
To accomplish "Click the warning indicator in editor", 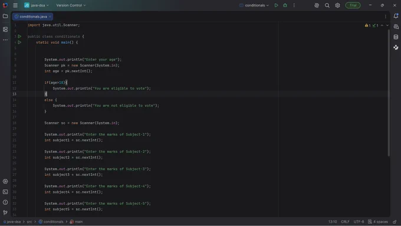I will tap(368, 25).
